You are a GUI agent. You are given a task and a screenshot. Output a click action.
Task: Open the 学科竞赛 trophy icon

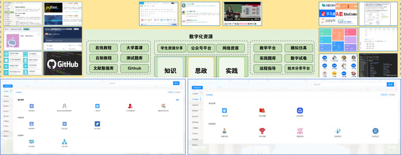pyautogui.click(x=262, y=131)
